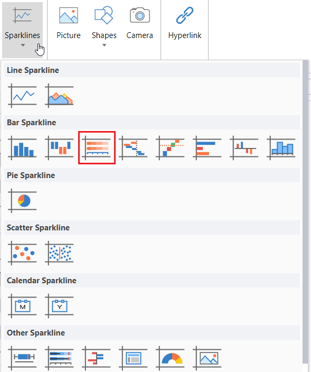Select the highlighted Stacked bar sparkline

point(97,147)
